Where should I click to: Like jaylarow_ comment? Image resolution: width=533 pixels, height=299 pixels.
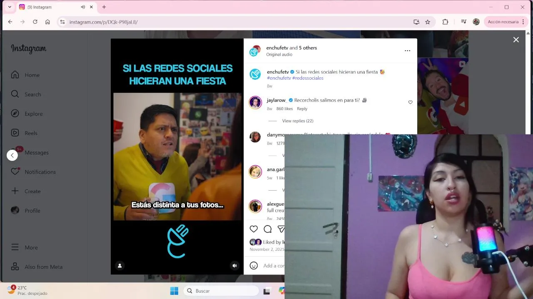coord(410,102)
